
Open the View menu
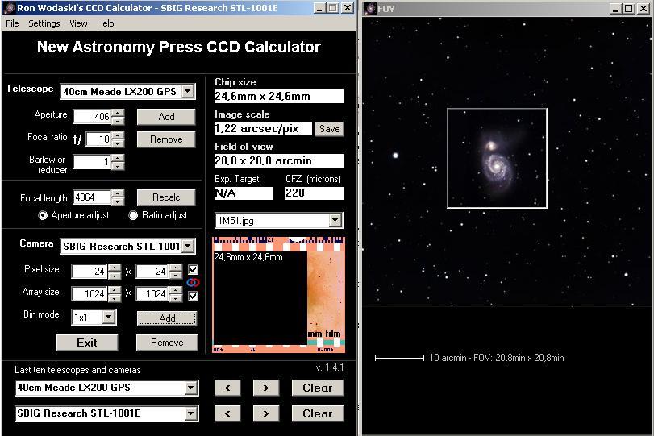pyautogui.click(x=78, y=23)
